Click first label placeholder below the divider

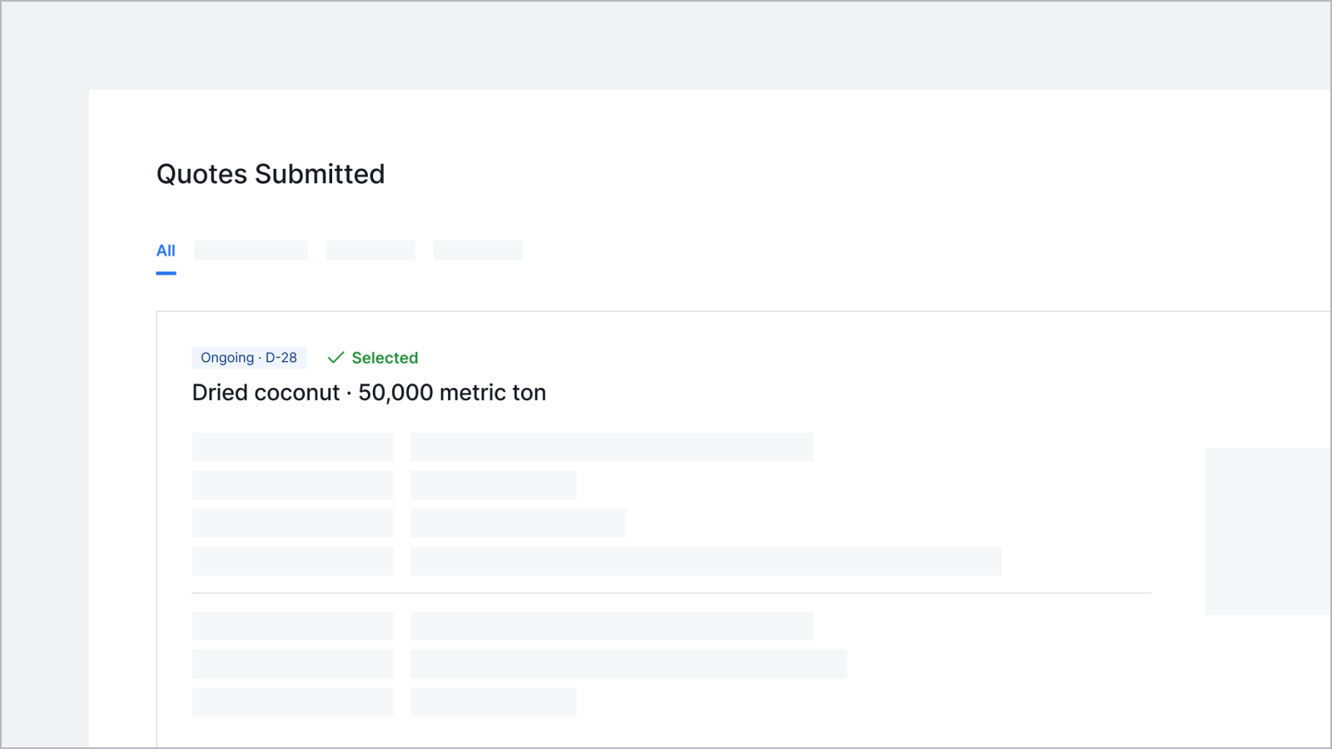(x=292, y=626)
